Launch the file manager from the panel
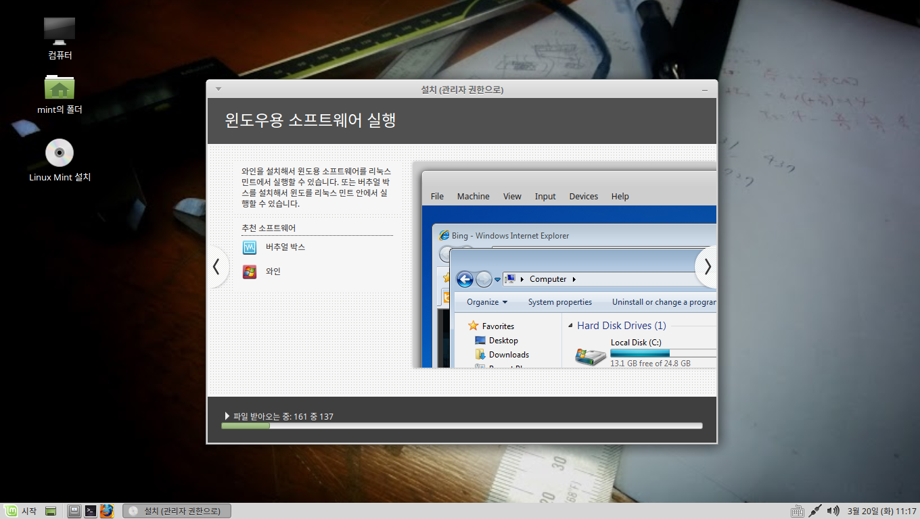 click(75, 512)
